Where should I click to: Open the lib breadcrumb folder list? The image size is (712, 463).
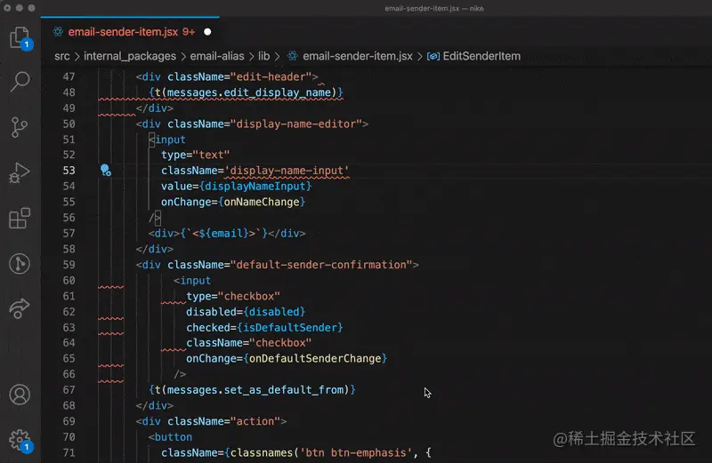click(264, 56)
